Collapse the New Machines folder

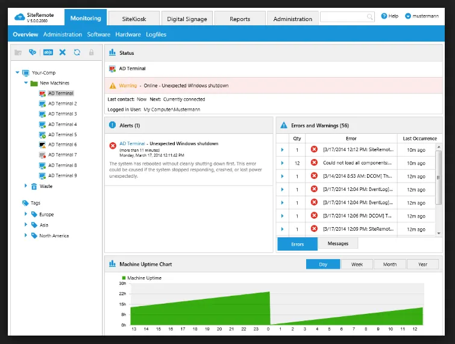click(x=26, y=83)
